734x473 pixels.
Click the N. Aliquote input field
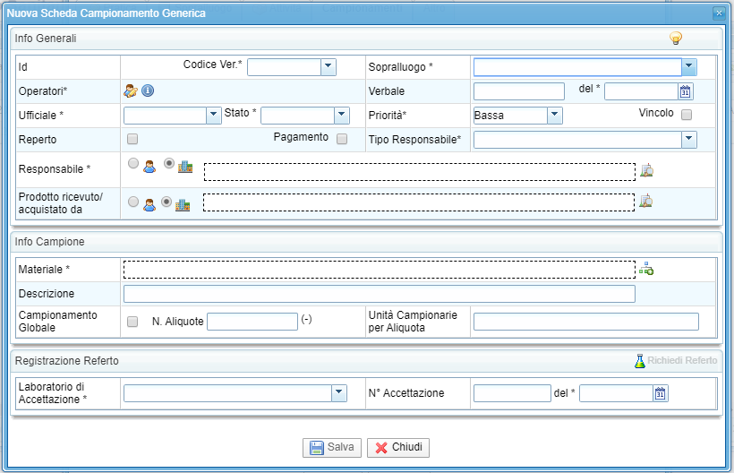[x=252, y=322]
